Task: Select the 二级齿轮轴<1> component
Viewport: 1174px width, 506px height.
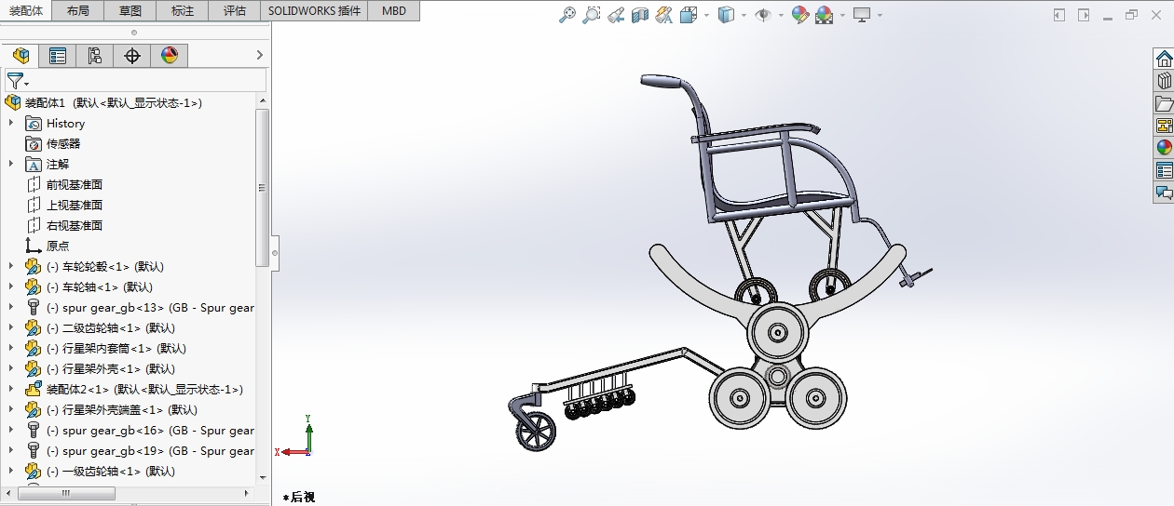Action: pyautogui.click(x=100, y=328)
